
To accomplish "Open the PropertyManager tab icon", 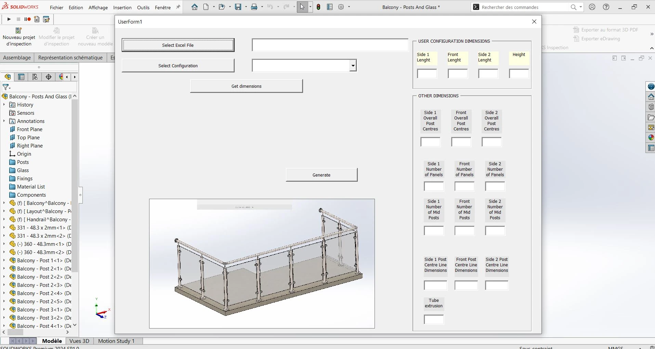I will [x=21, y=77].
